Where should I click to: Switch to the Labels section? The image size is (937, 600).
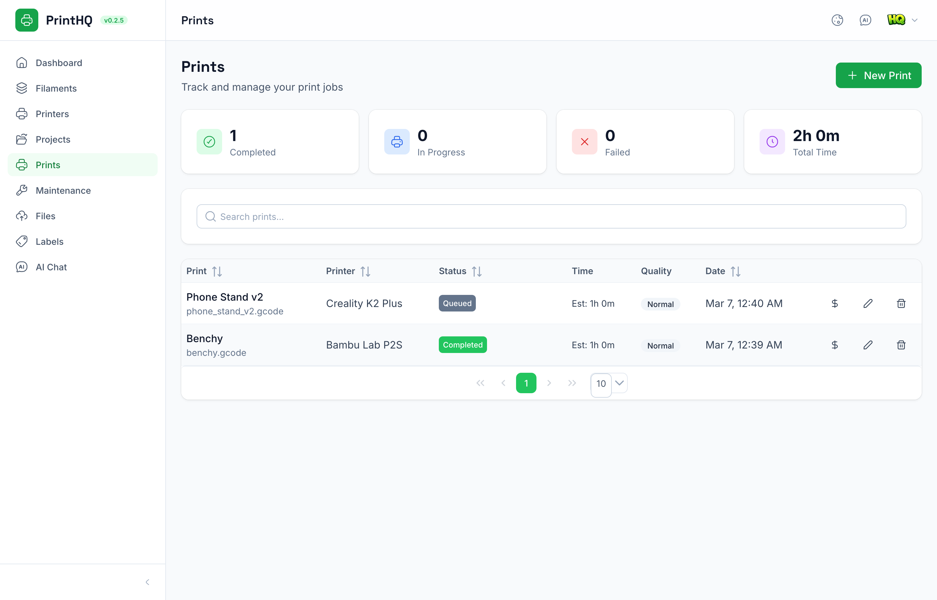(49, 242)
